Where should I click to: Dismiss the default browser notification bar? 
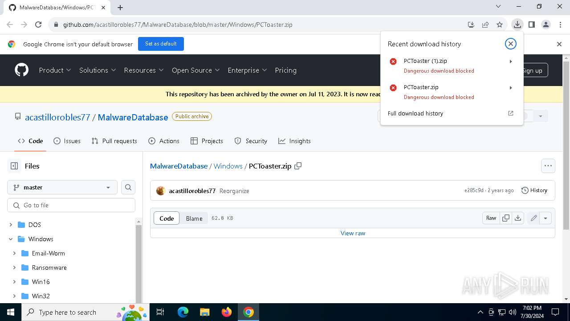(x=559, y=44)
